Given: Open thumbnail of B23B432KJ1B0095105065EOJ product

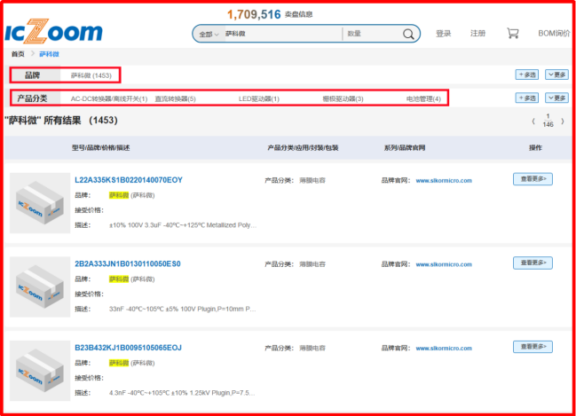Looking at the screenshot, I should (x=40, y=369).
